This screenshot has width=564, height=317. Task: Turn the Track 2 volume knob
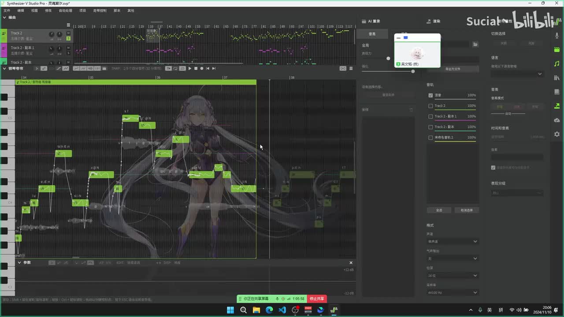point(52,34)
